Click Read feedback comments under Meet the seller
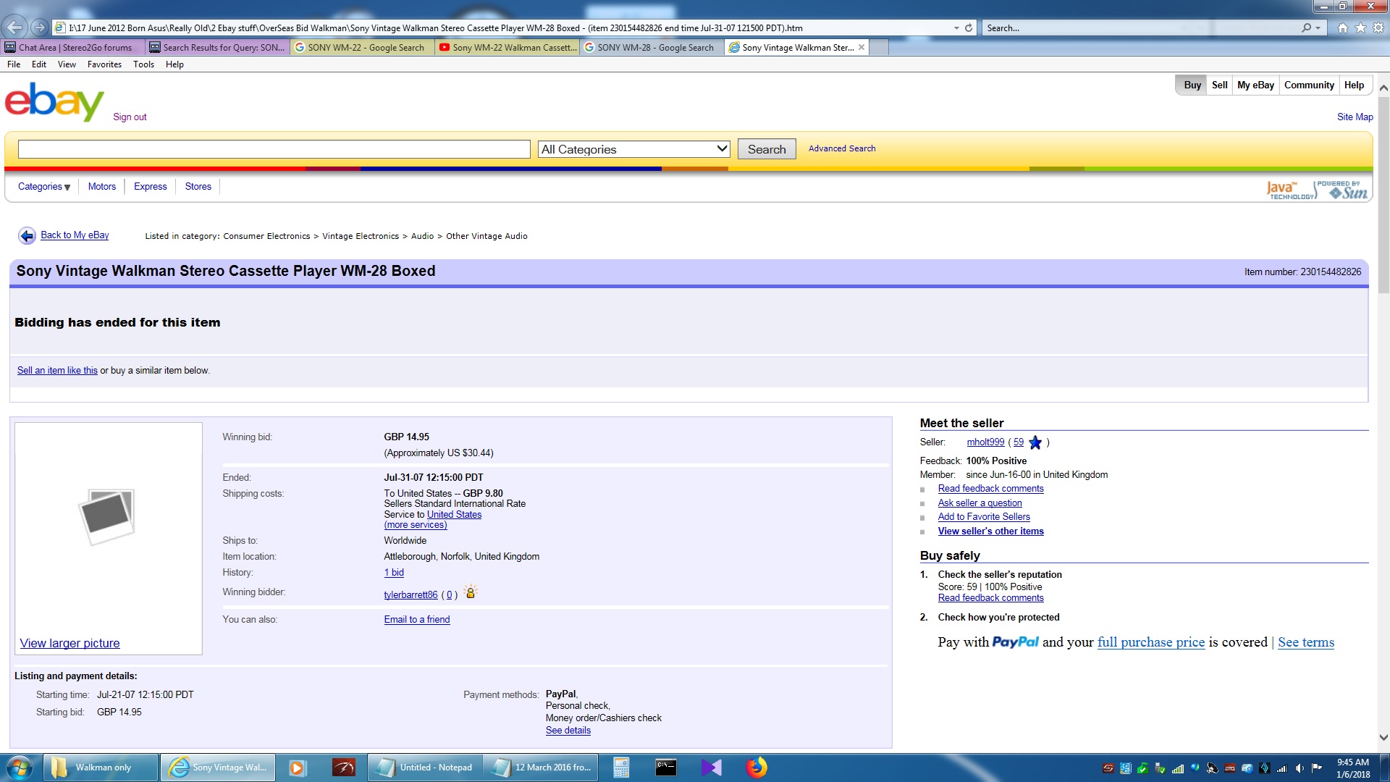The width and height of the screenshot is (1390, 782). click(x=990, y=489)
